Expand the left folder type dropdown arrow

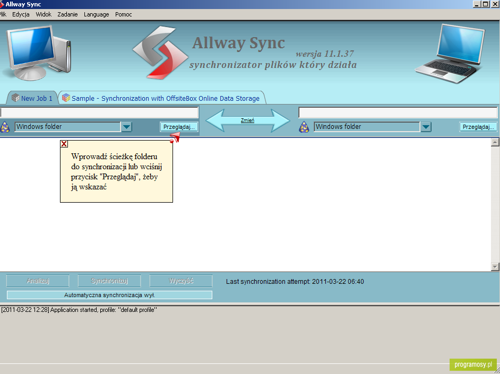pos(127,127)
